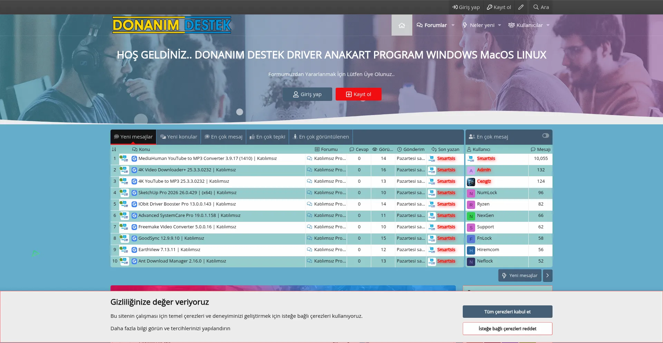Click Cengiz's user avatar

click(471, 182)
